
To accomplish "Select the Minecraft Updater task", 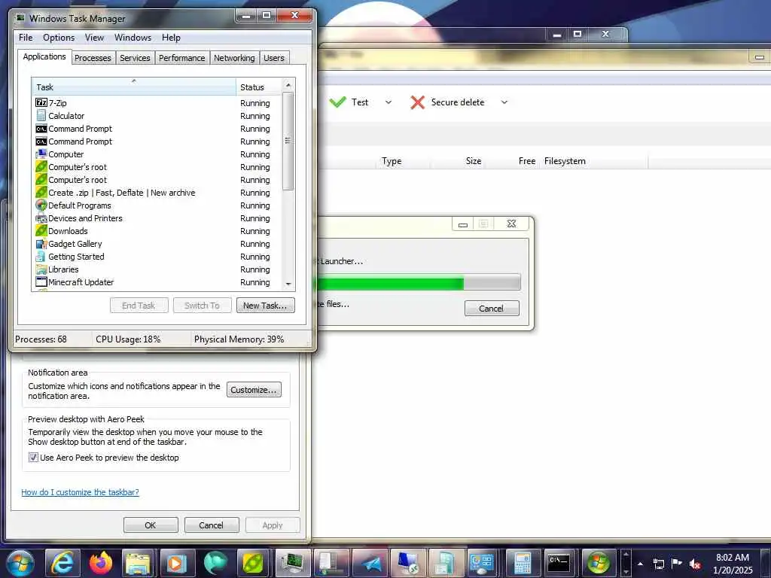I will [x=157, y=282].
